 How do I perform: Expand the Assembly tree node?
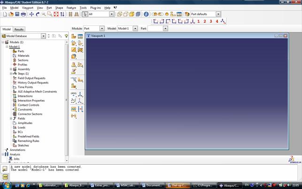[11, 69]
